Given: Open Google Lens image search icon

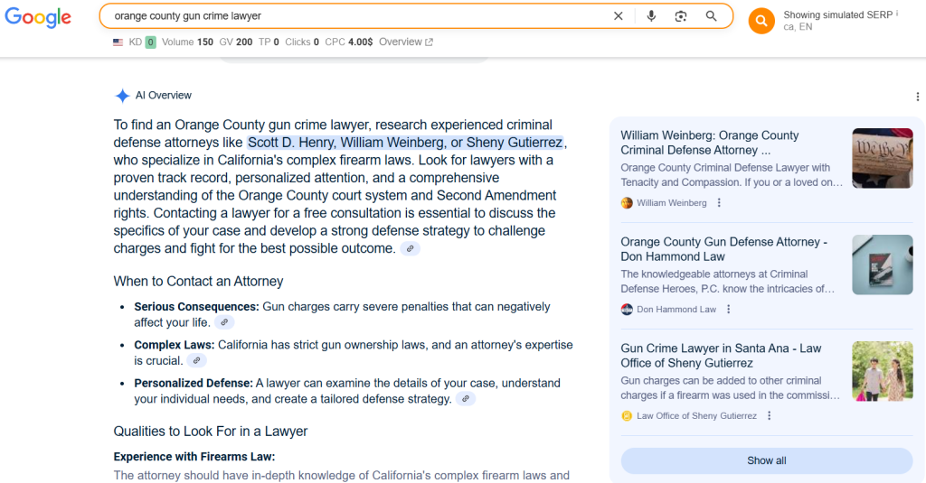Looking at the screenshot, I should (681, 16).
